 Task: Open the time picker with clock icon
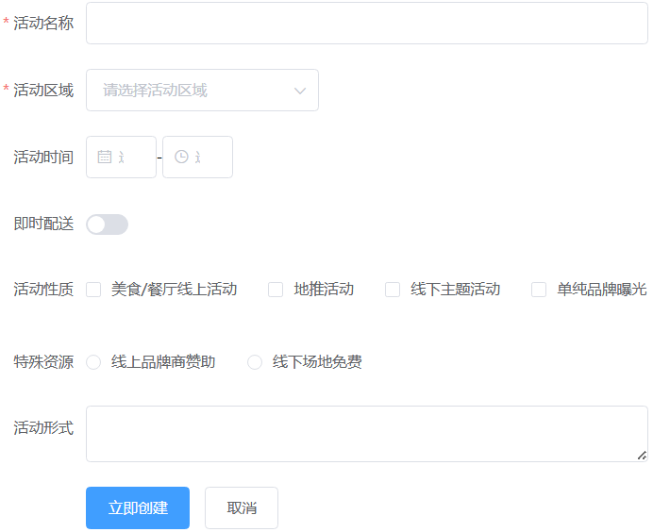pyautogui.click(x=197, y=157)
